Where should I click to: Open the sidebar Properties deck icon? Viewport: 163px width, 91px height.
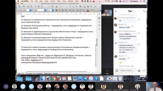pos(99,18)
